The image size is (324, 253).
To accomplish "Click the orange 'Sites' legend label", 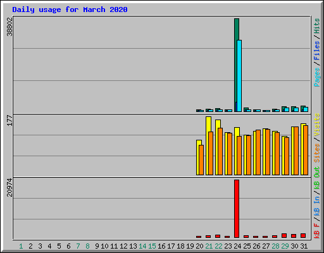I will 317,153.
